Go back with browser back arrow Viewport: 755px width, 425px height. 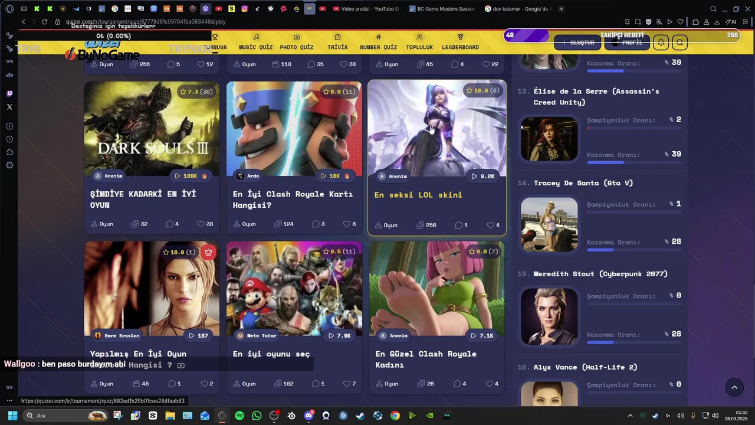pos(24,22)
